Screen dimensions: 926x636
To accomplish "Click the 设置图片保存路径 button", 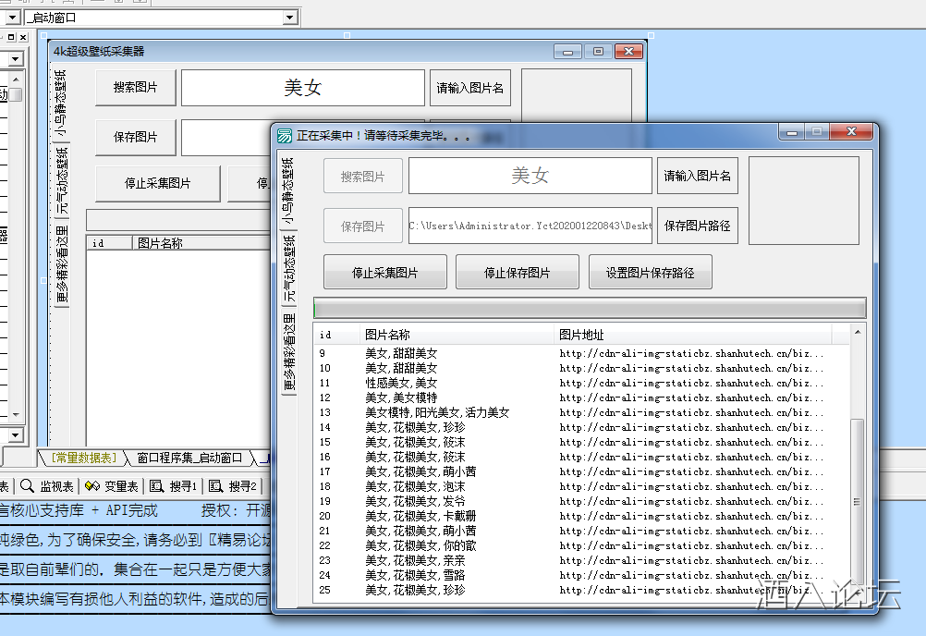I will coord(650,273).
